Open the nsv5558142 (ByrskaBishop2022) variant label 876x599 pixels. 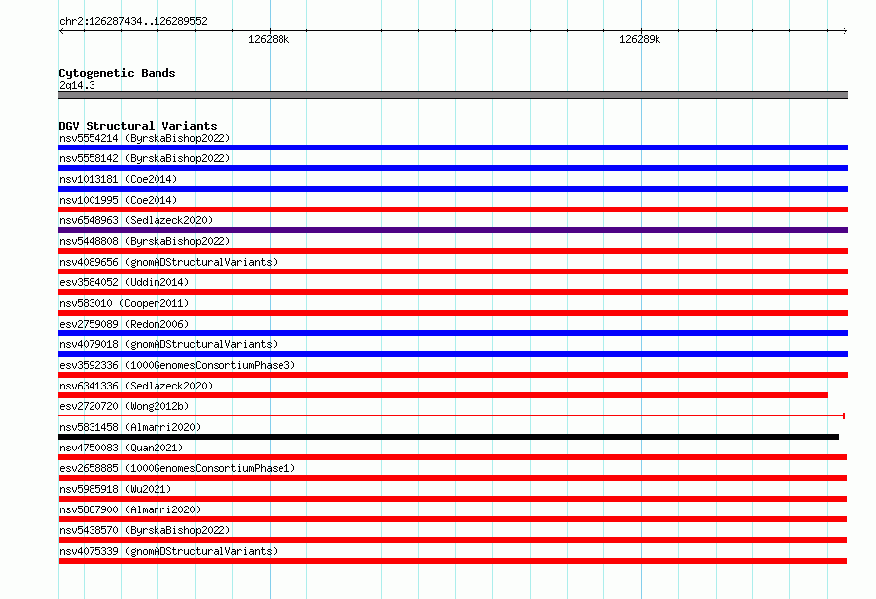(145, 158)
